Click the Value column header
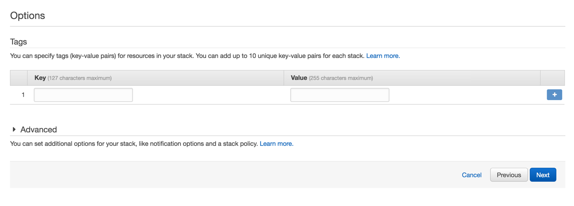The image size is (574, 206). tap(298, 78)
